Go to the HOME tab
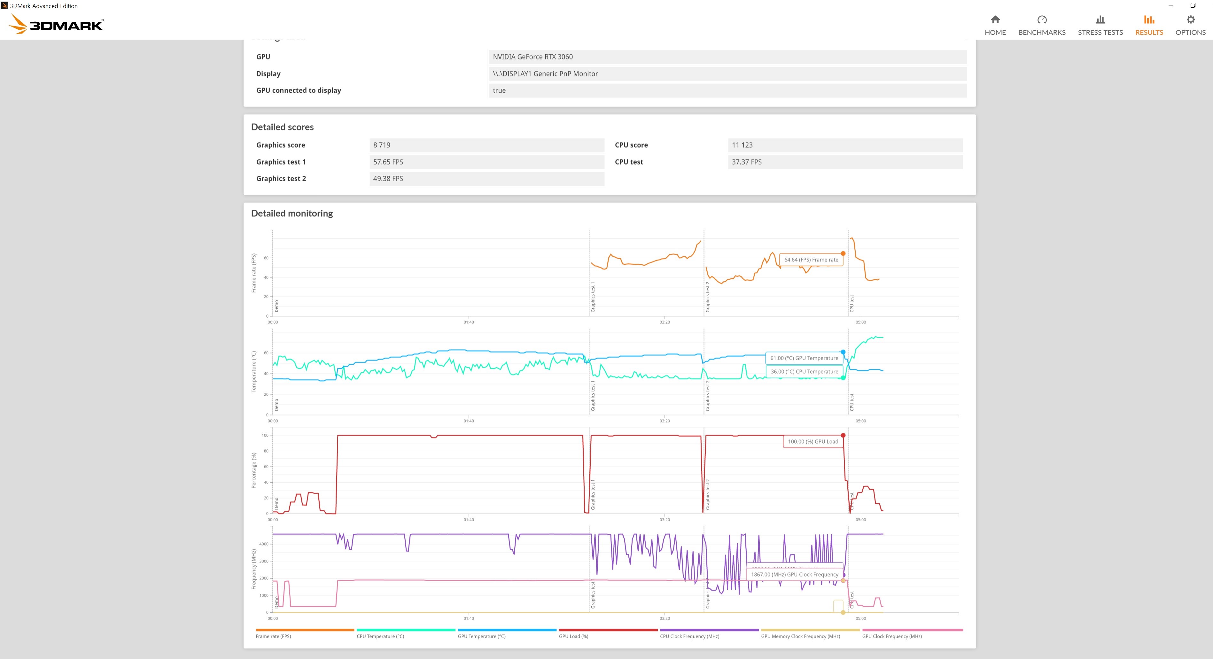The height and width of the screenshot is (659, 1213). 995,26
